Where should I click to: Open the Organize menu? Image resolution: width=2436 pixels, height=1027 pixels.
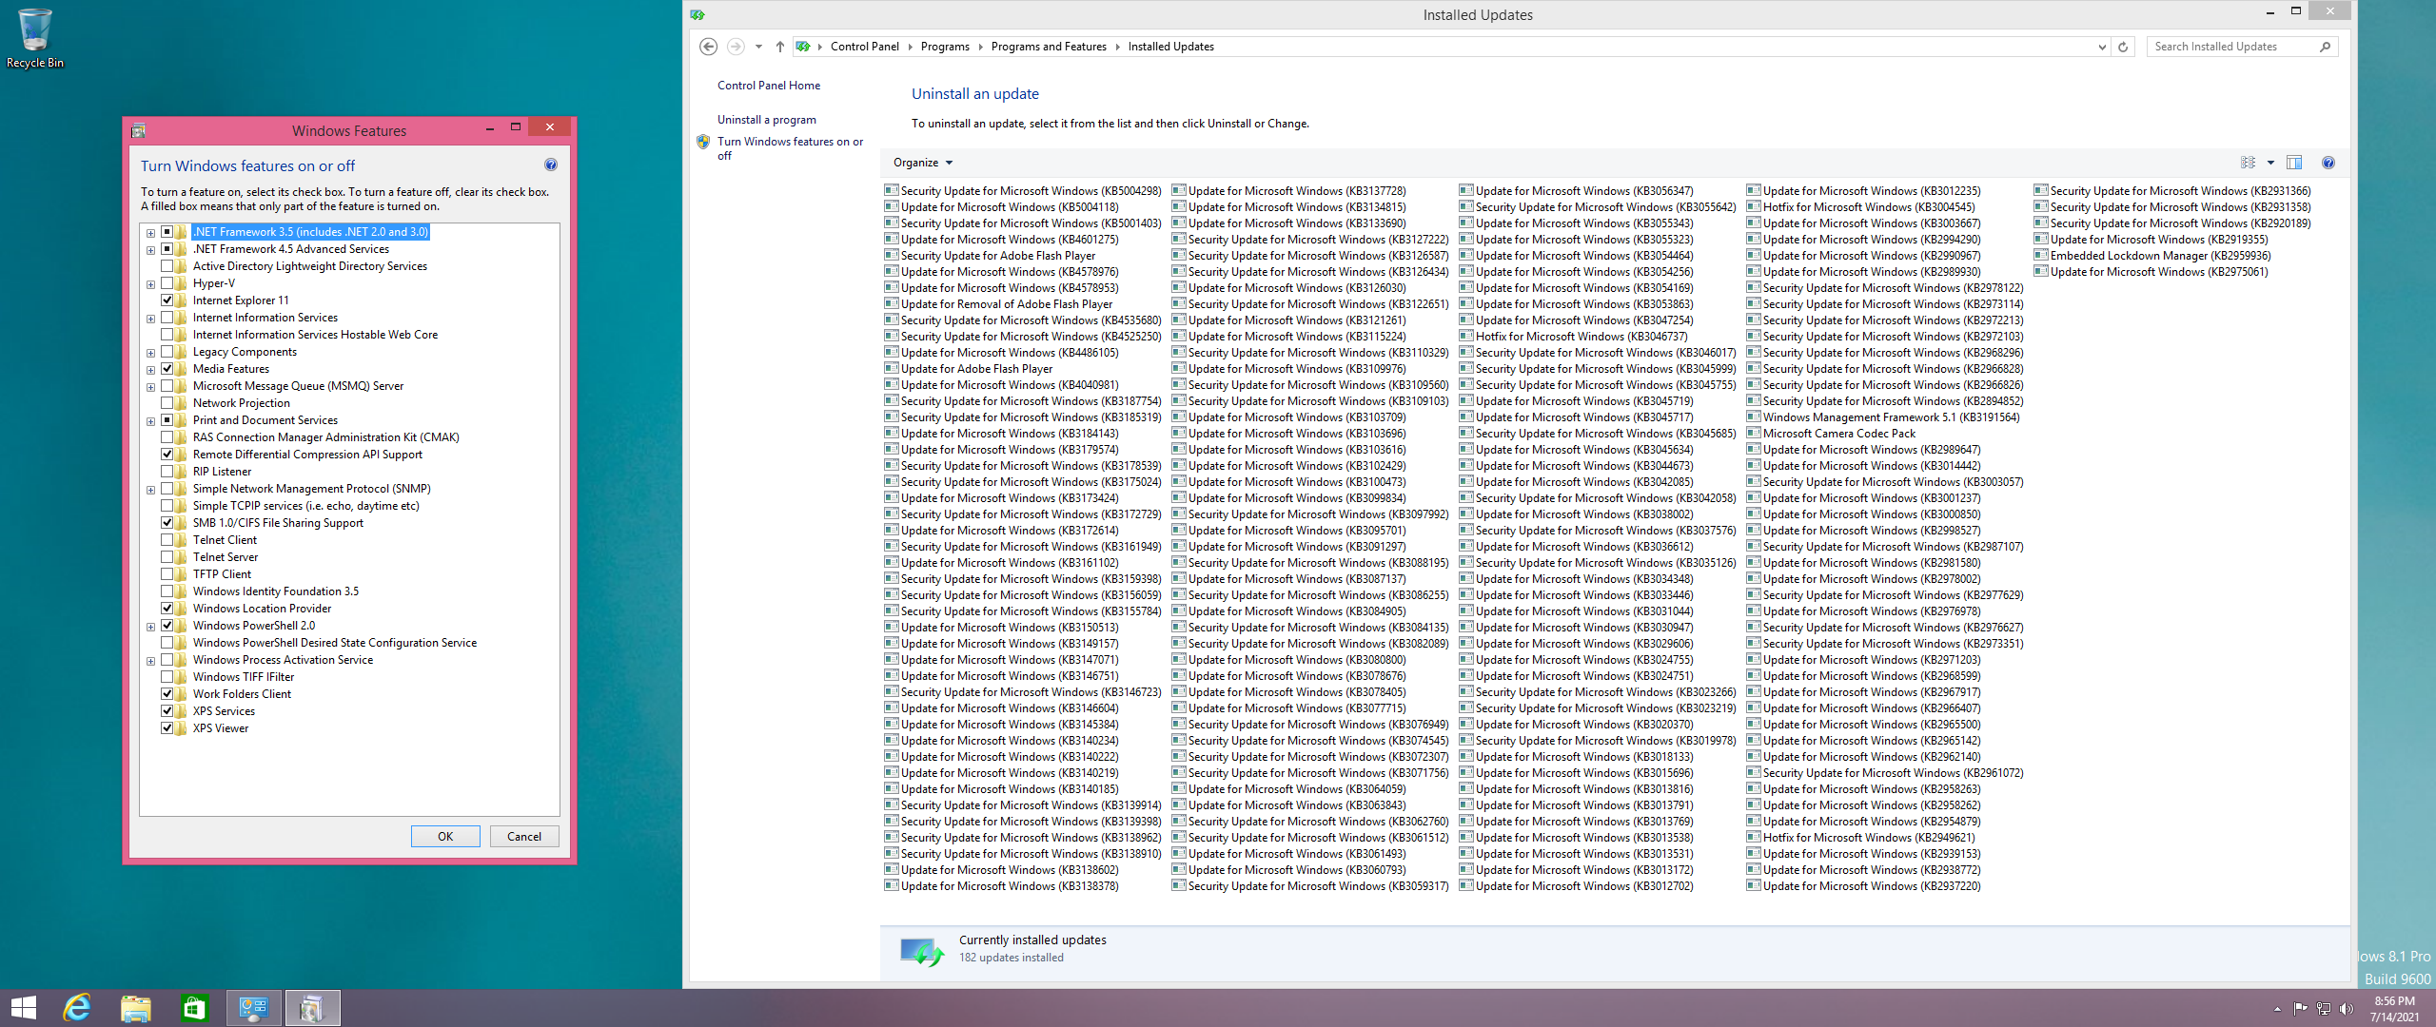[x=922, y=163]
